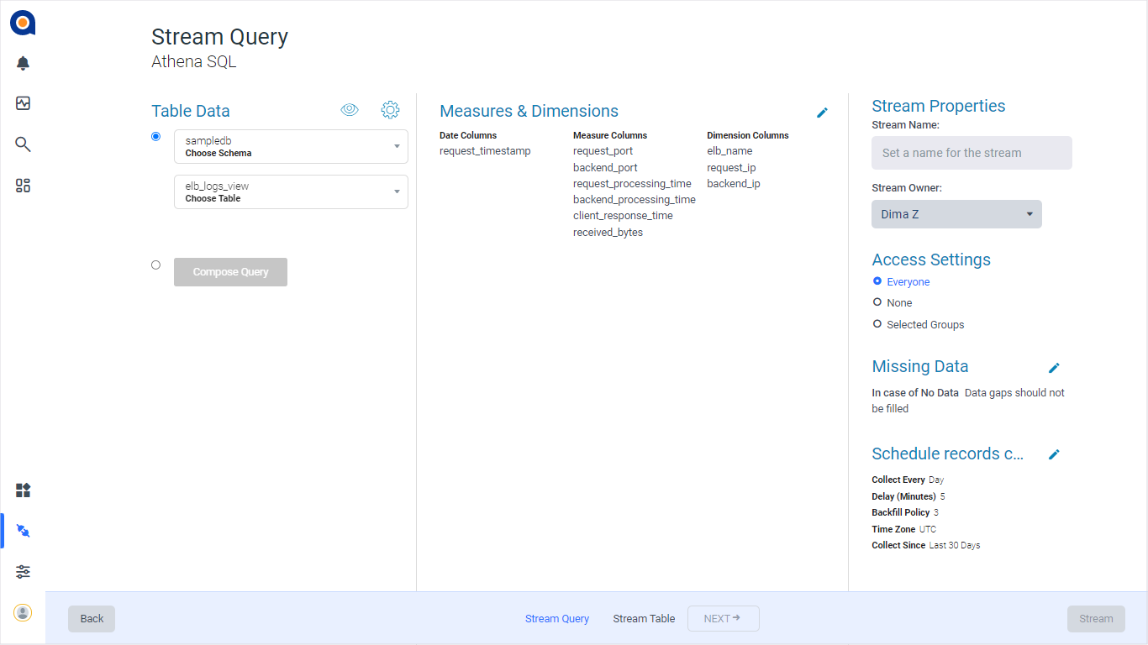The width and height of the screenshot is (1148, 645).
Task: Open search from the left sidebar
Action: tap(23, 144)
